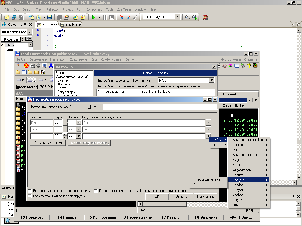Click the Pause program icon in Borland toolbar
Viewport: 302px width, 226px height.
105,17
